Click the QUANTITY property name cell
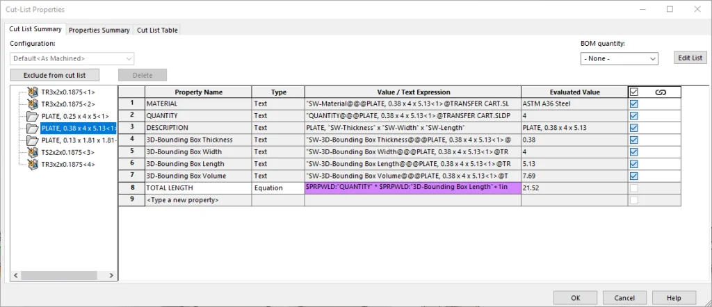Viewport: 712px width, 307px height. pos(198,115)
